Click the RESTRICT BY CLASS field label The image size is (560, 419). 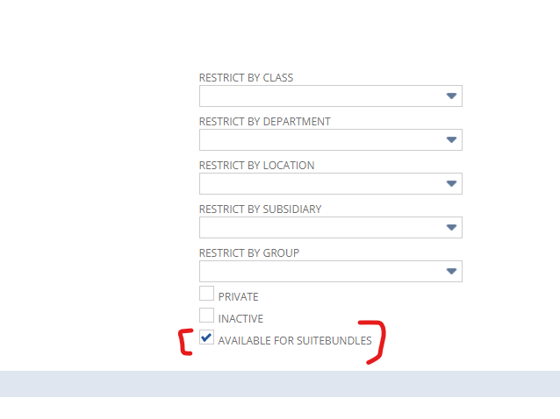click(x=246, y=78)
